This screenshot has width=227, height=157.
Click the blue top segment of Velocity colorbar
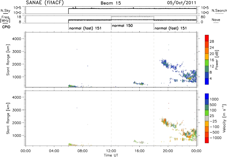(x=207, y=96)
